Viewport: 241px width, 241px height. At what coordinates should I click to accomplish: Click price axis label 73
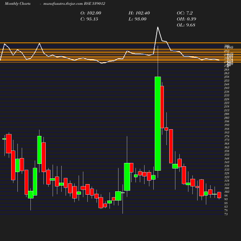pos(226,214)
